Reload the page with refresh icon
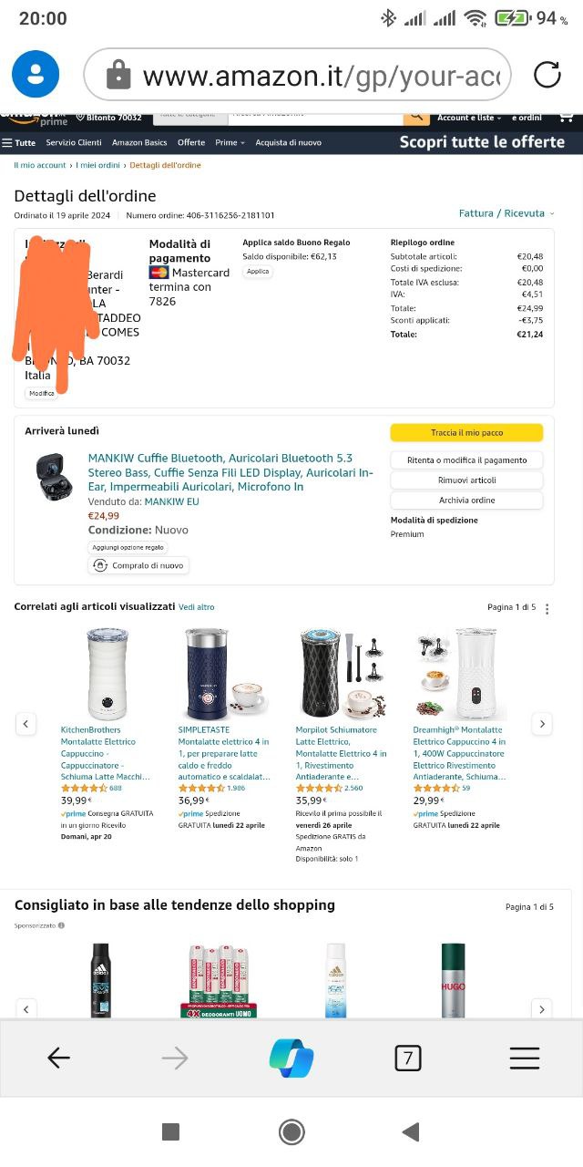The height and width of the screenshot is (1167, 583). pyautogui.click(x=547, y=75)
